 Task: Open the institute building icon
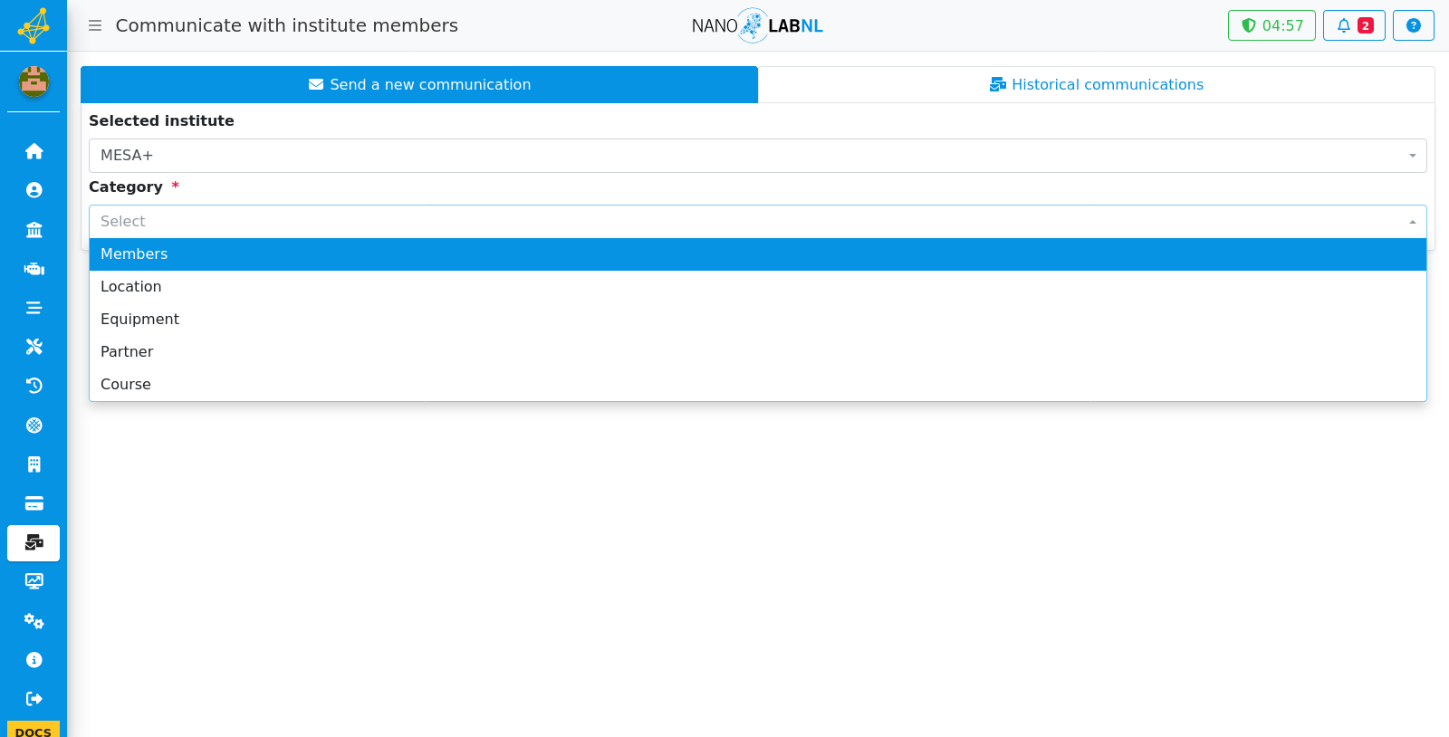point(34,230)
